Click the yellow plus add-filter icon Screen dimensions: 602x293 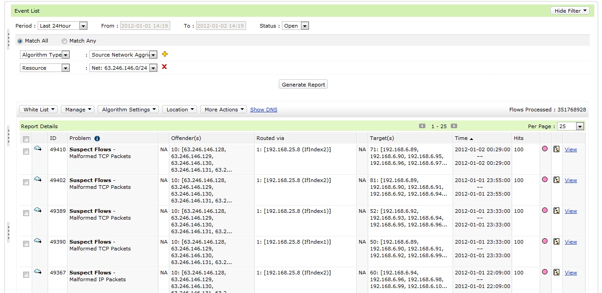165,54
